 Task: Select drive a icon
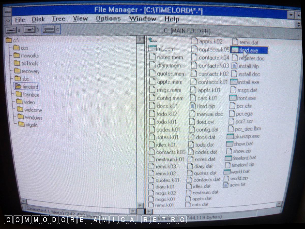tap(11, 30)
